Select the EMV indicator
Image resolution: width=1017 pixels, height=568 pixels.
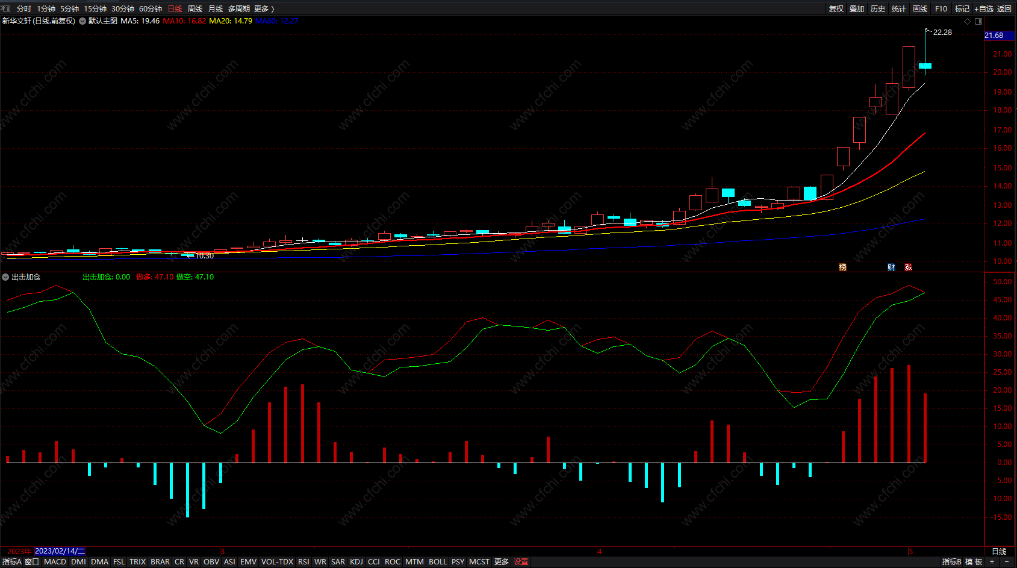[249, 562]
